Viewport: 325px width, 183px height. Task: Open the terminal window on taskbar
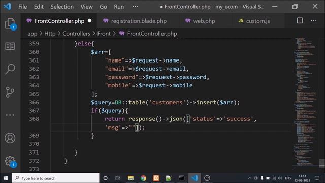181,178
